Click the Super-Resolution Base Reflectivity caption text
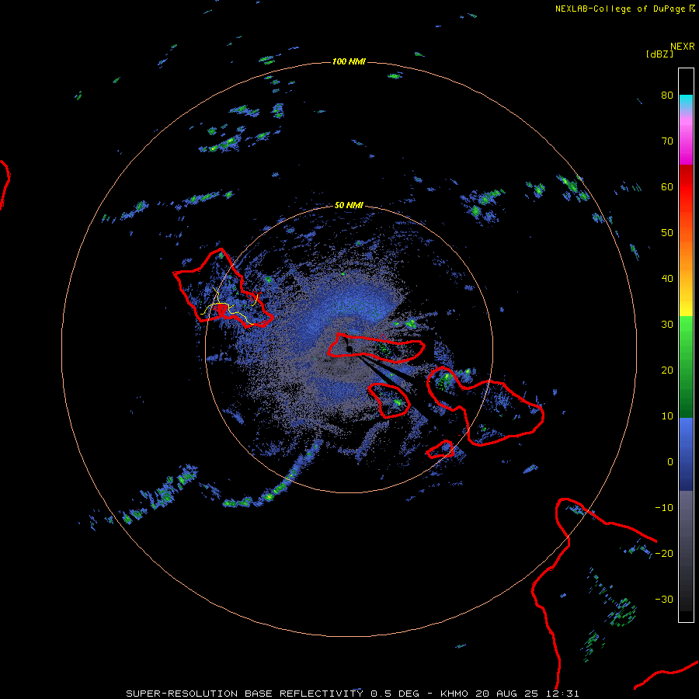The height and width of the screenshot is (699, 699). 353,694
